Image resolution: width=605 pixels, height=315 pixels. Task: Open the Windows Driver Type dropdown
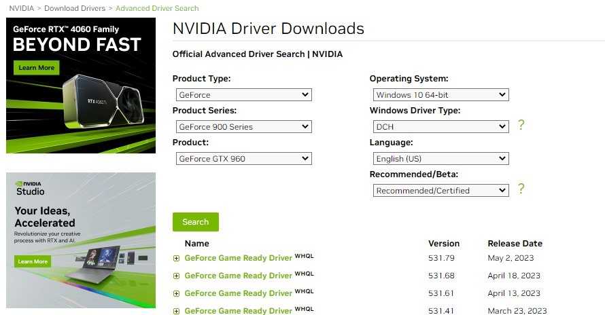click(441, 127)
